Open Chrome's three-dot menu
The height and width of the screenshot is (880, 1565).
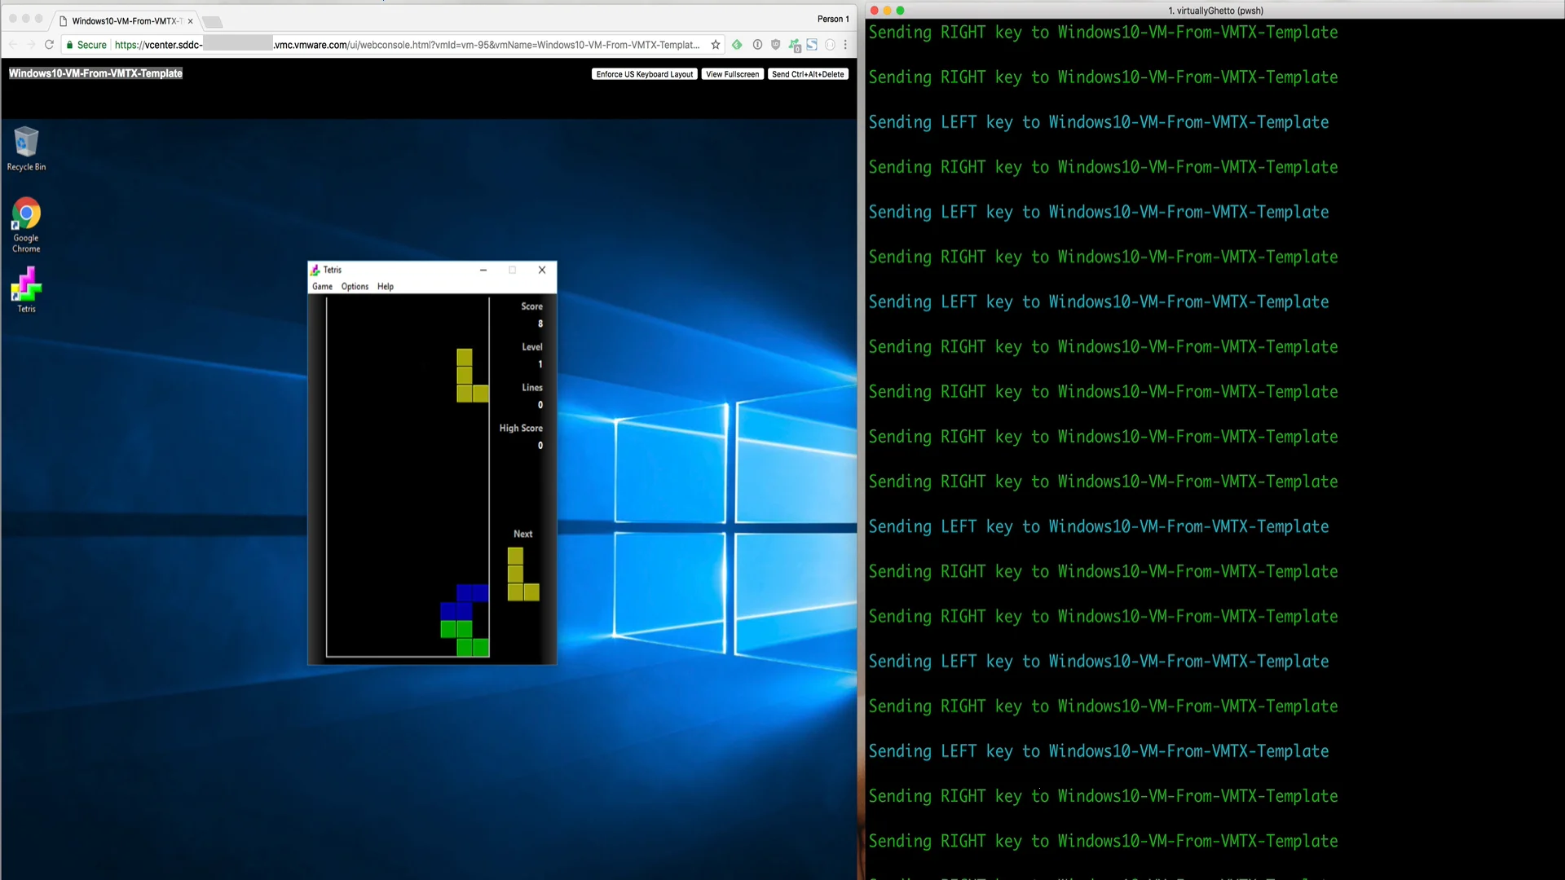845,45
